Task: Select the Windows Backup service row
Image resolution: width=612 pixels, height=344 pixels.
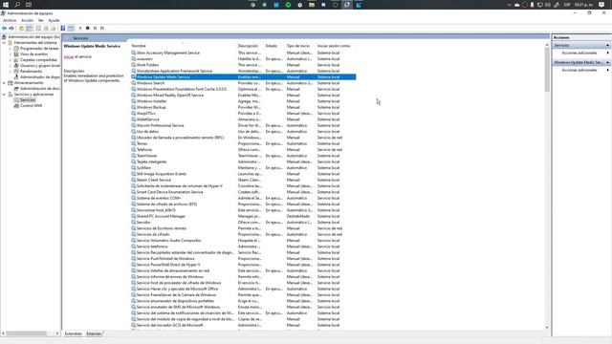Action: (x=244, y=107)
